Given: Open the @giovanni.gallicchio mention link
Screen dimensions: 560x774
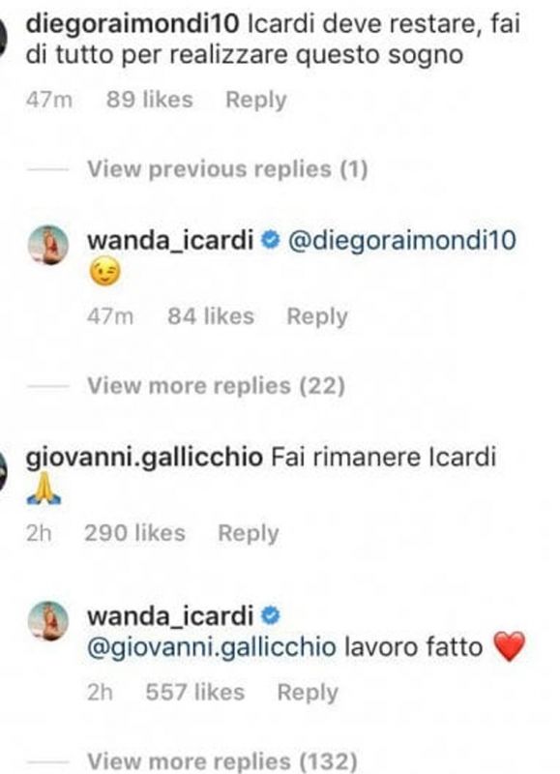Looking at the screenshot, I should coord(212,647).
